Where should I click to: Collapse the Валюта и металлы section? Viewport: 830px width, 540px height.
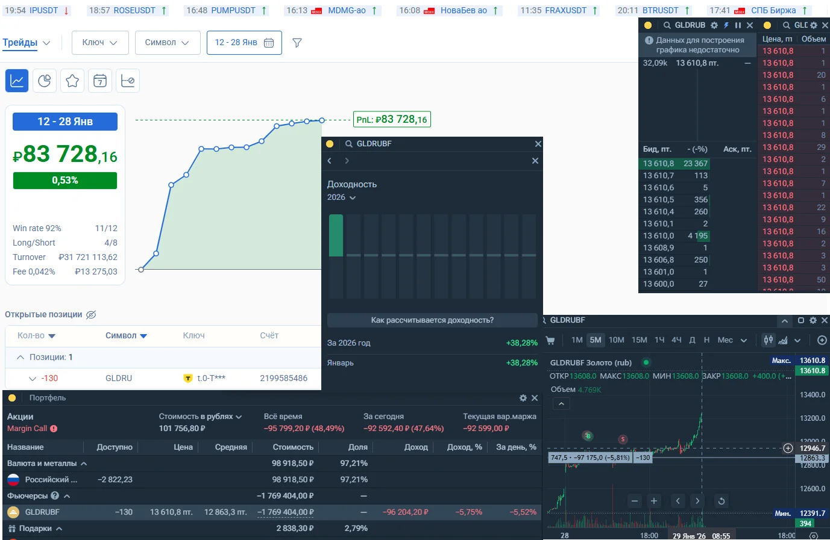[x=84, y=464]
